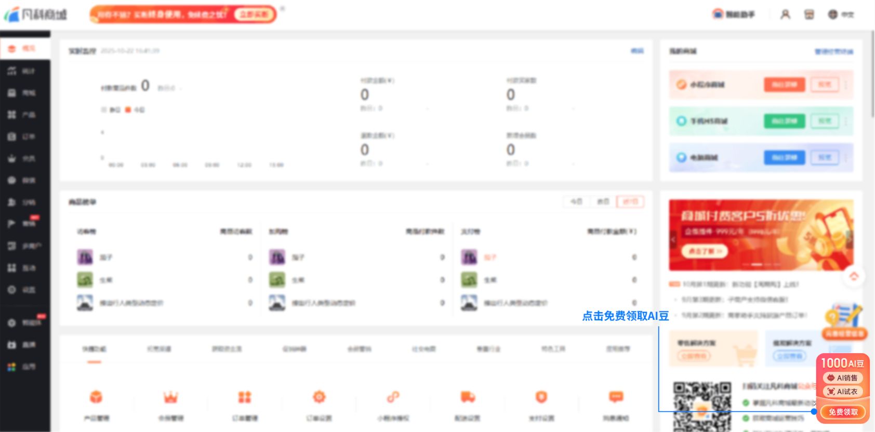Viewport: 875px width, 432px height.
Task: Select the "AI试衣" pill
Action: tap(843, 392)
